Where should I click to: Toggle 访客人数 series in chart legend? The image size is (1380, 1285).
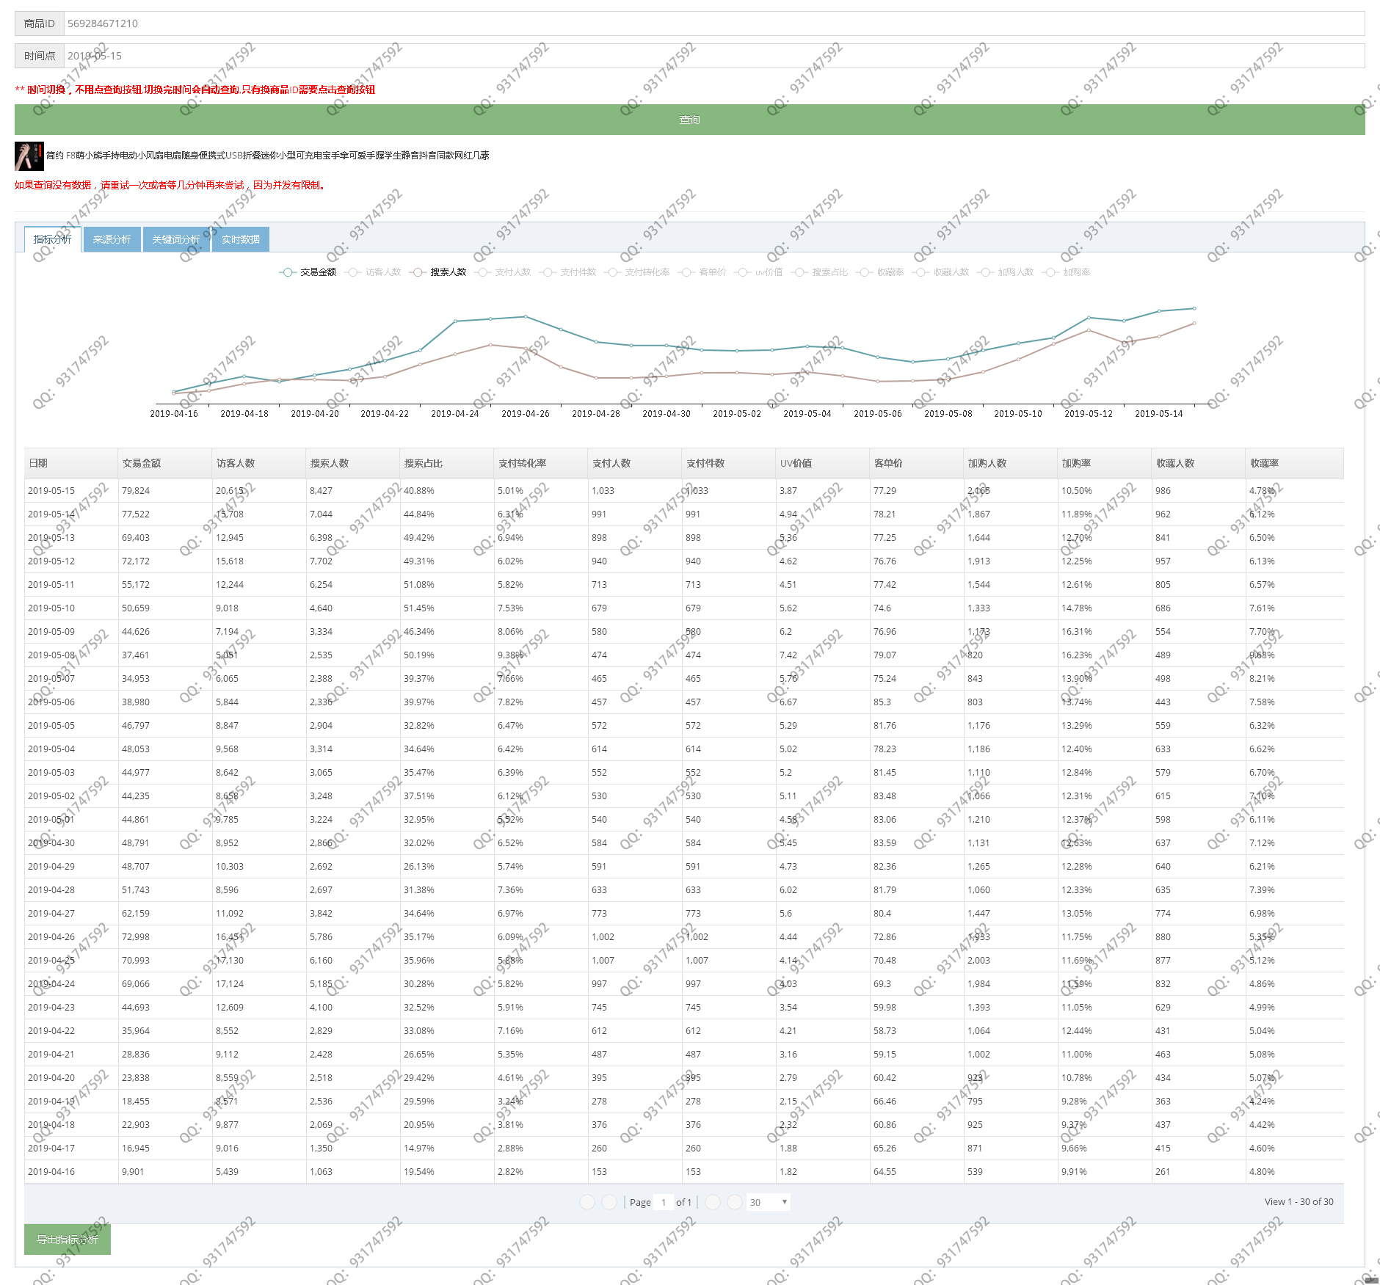pos(373,272)
